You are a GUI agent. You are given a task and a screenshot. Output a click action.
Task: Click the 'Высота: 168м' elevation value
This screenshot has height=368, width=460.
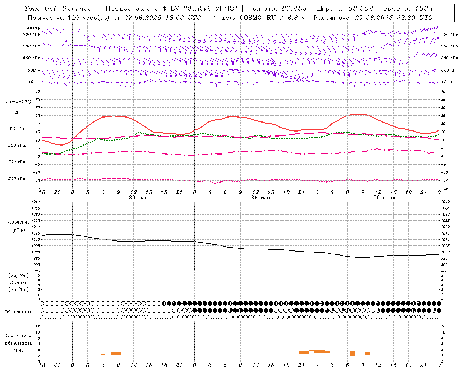pyautogui.click(x=408, y=9)
